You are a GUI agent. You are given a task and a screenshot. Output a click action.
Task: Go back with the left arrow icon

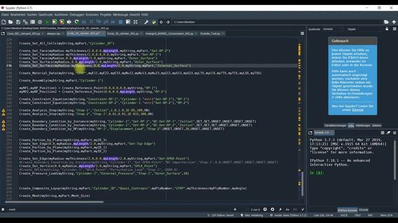(161, 22)
